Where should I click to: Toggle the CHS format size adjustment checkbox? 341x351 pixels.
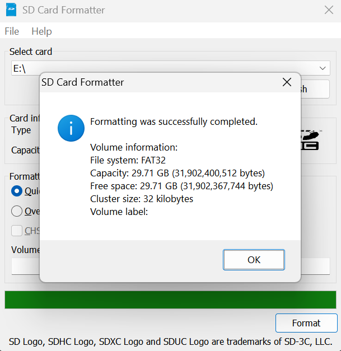click(17, 231)
